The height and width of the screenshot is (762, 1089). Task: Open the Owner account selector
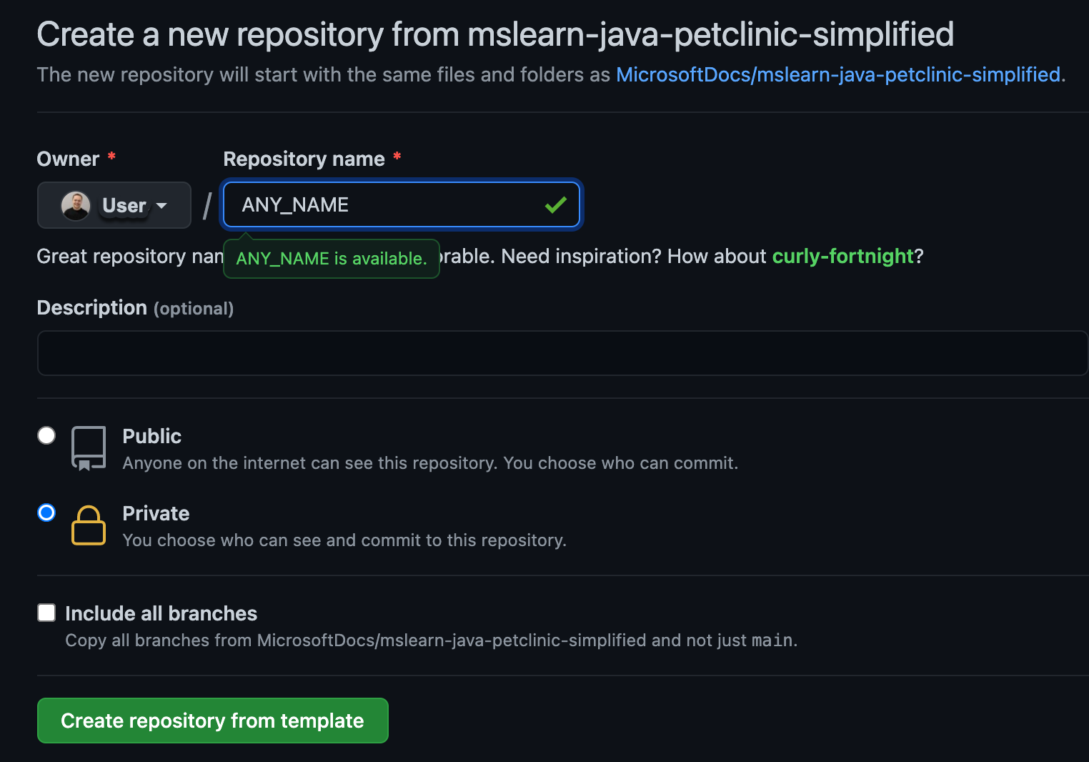[x=114, y=205]
